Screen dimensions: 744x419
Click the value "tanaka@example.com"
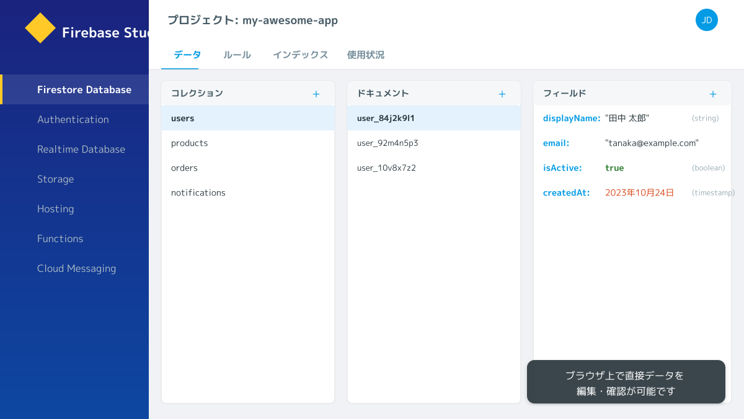(652, 143)
